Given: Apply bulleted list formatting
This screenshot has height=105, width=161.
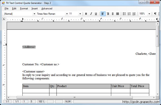Looking at the screenshot, I should tap(124, 14).
